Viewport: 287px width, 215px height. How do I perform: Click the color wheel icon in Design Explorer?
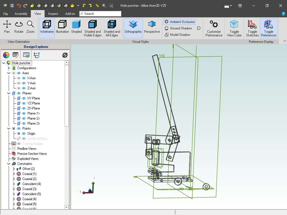(x=6, y=55)
